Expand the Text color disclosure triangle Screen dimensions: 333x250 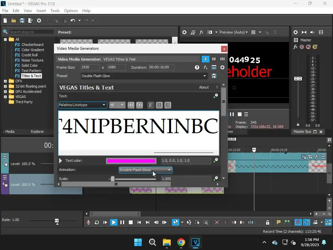(x=60, y=160)
